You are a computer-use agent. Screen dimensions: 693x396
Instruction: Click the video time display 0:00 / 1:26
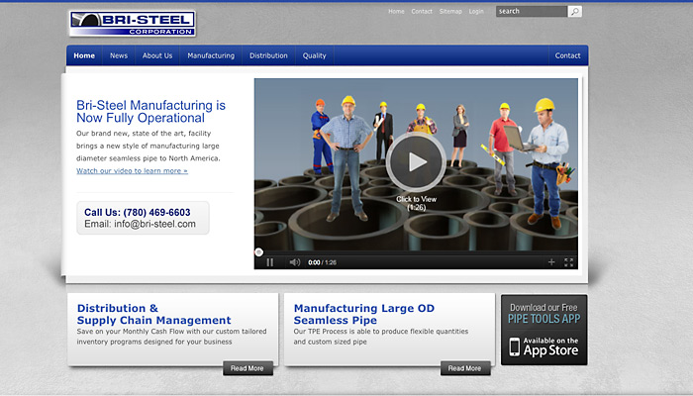click(322, 262)
